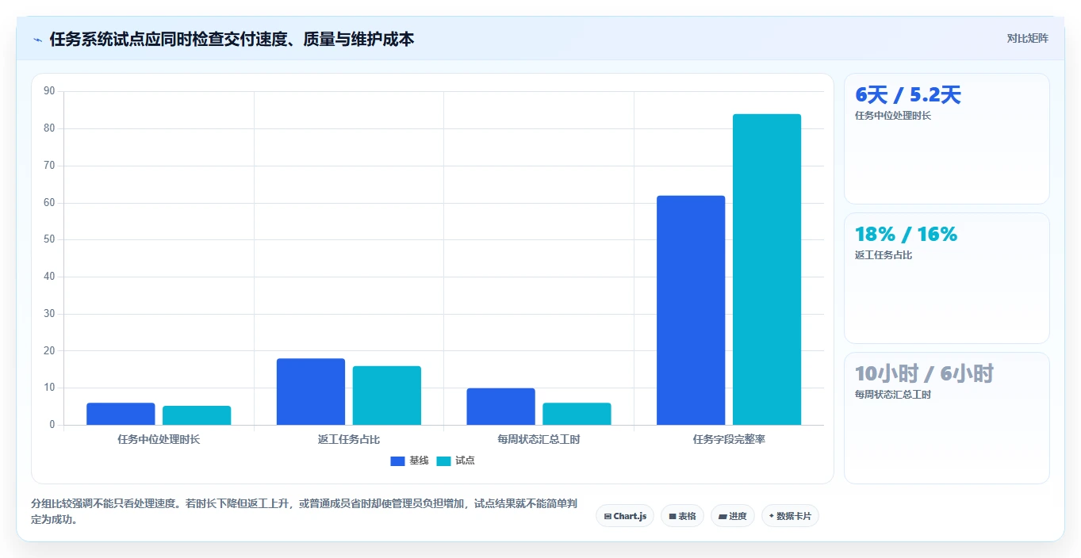Screen dimensions: 1081x558
Task: Click the 基线 bar for 每周状态汇总工时
Action: click(500, 407)
